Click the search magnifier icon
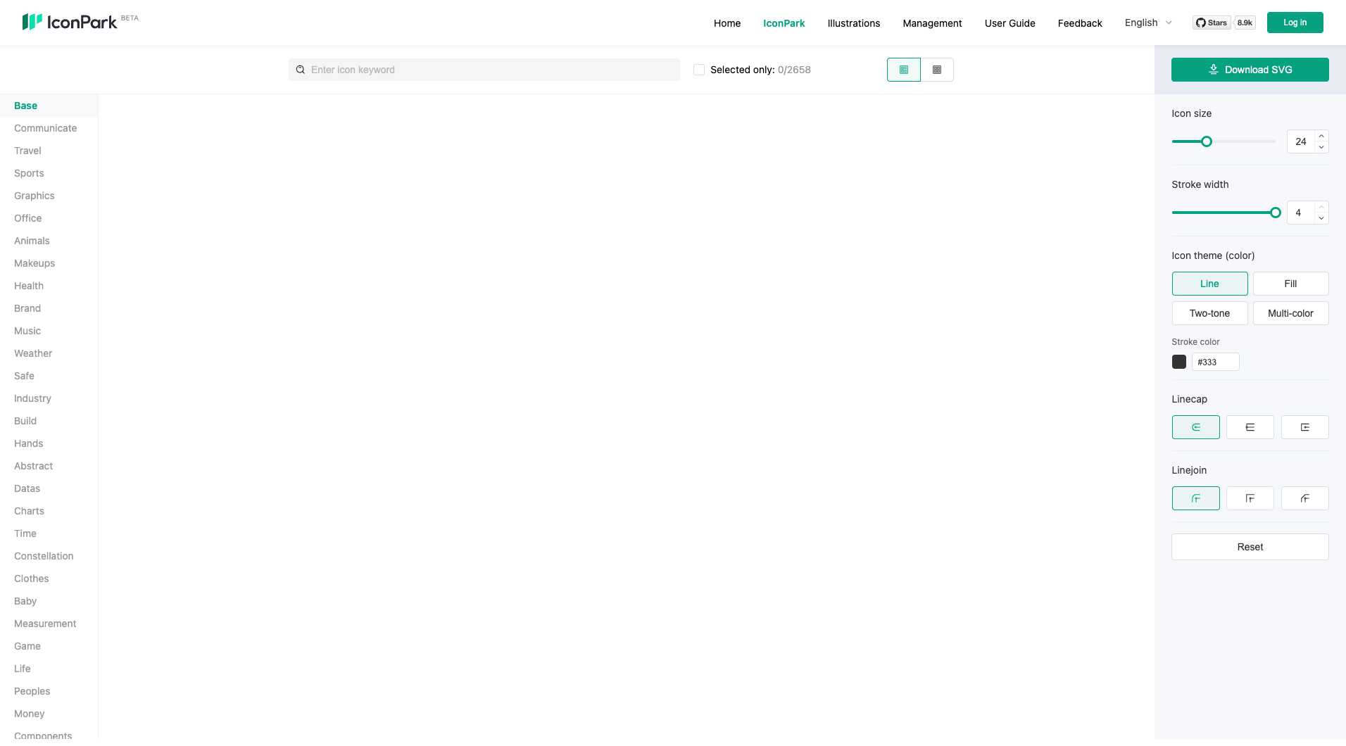This screenshot has height=746, width=1346. (x=301, y=69)
